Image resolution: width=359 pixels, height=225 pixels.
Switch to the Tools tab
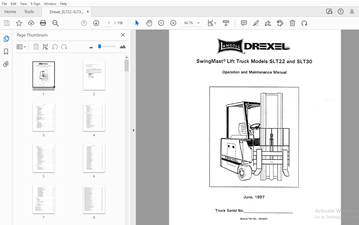[x=29, y=12]
